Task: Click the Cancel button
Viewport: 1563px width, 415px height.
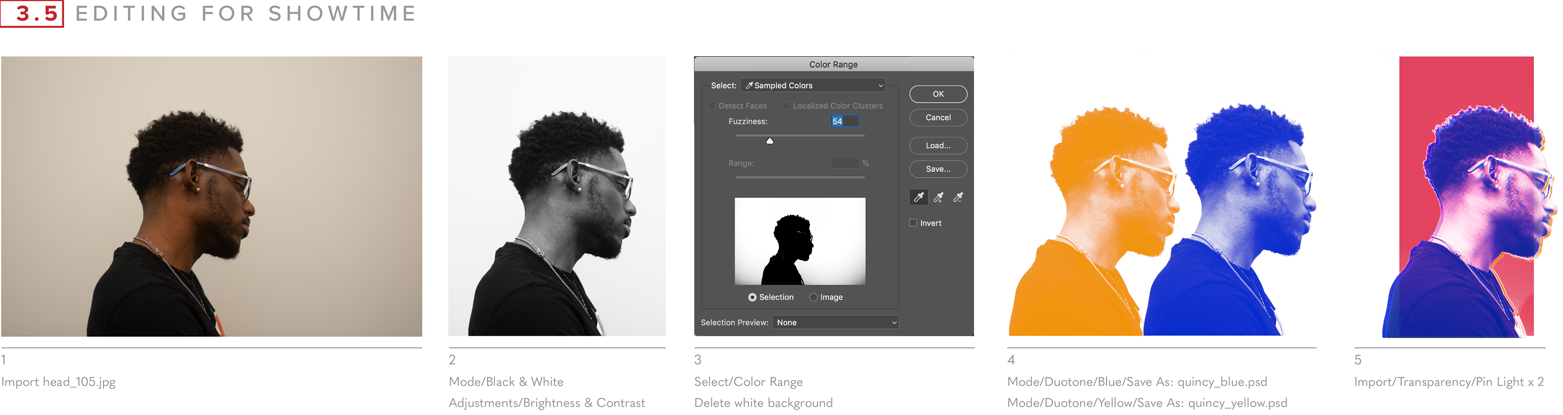Action: point(938,117)
